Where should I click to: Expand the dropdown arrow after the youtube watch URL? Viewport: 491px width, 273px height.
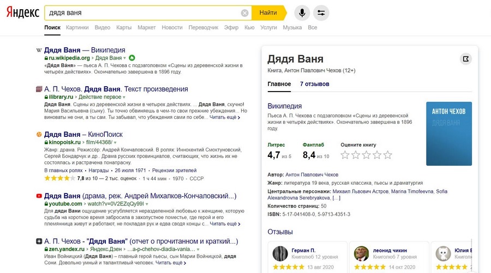coord(147,204)
